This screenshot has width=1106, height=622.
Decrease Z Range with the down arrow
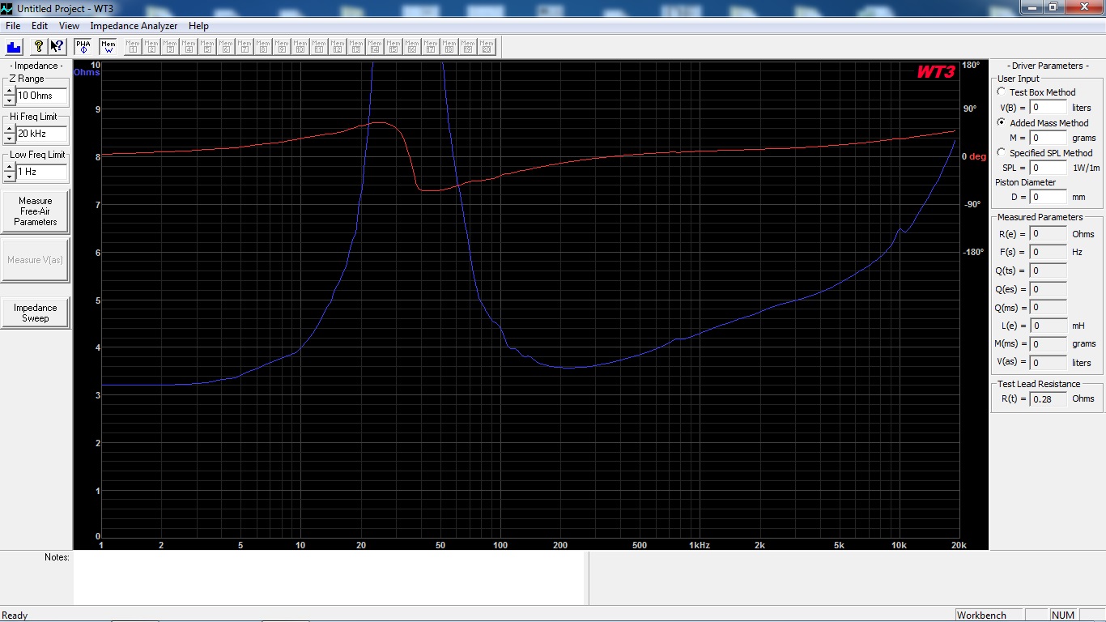(x=10, y=100)
